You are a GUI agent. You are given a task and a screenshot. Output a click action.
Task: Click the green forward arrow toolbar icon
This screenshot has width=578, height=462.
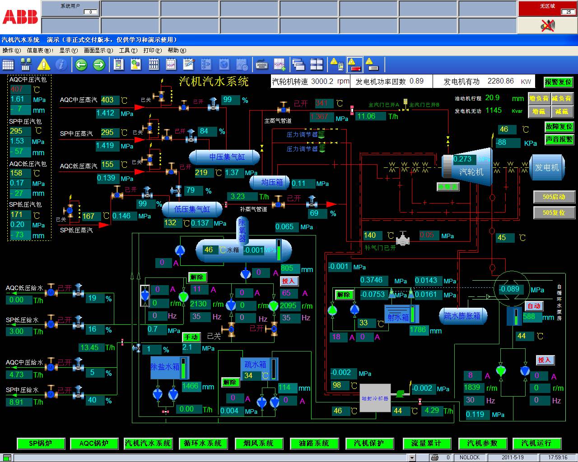(99, 65)
